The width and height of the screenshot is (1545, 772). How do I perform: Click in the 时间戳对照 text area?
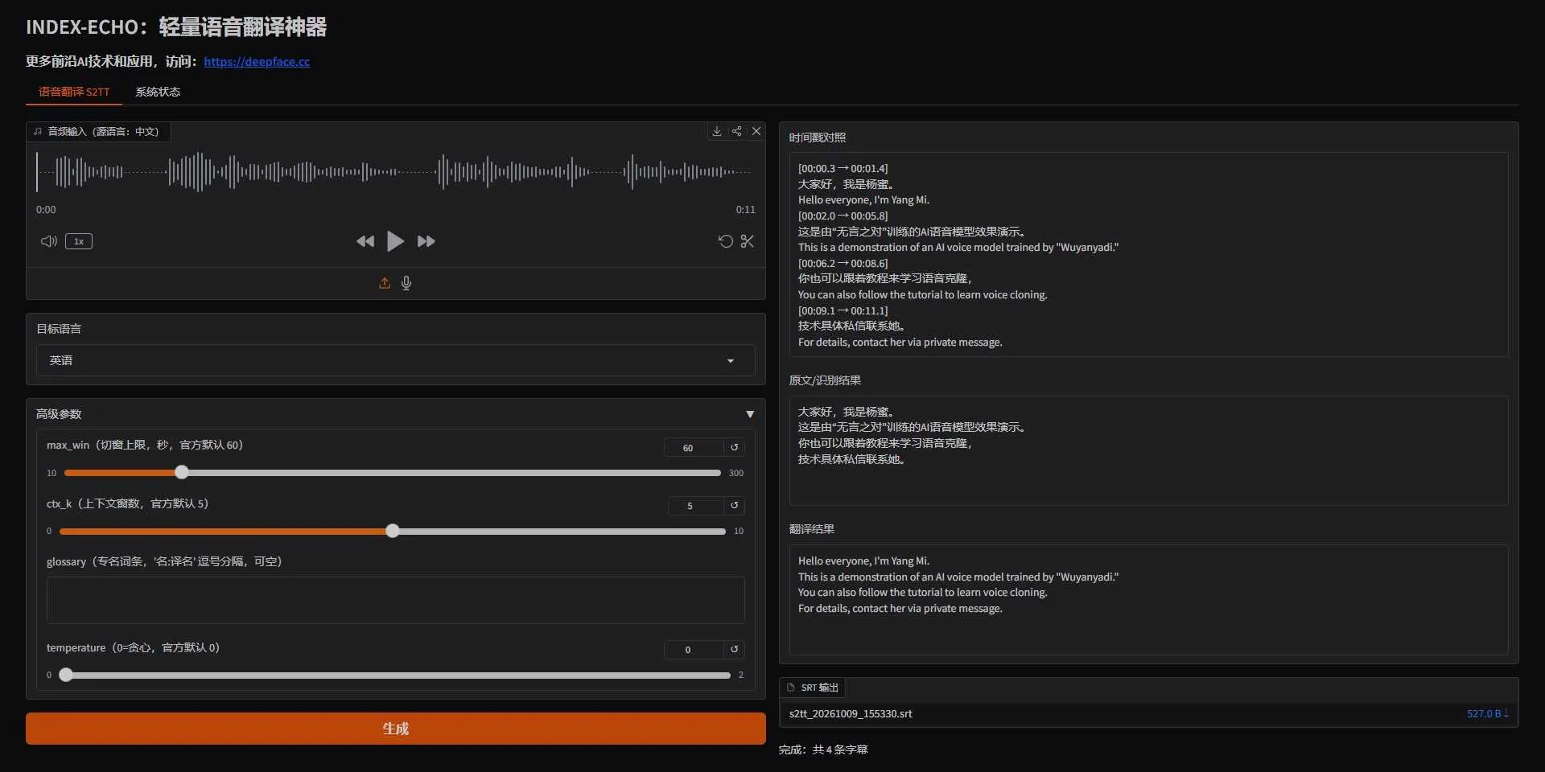pyautogui.click(x=1148, y=255)
